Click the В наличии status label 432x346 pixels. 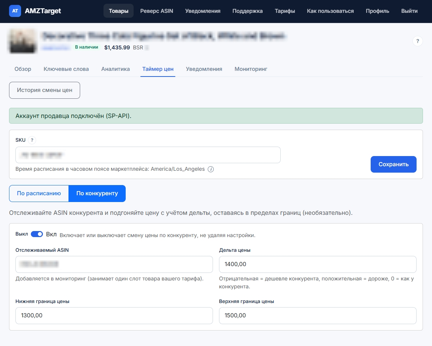pyautogui.click(x=87, y=47)
